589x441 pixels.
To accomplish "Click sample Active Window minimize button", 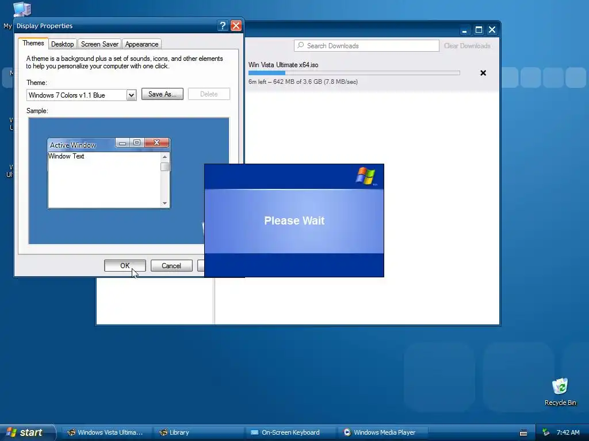I will pyautogui.click(x=123, y=143).
